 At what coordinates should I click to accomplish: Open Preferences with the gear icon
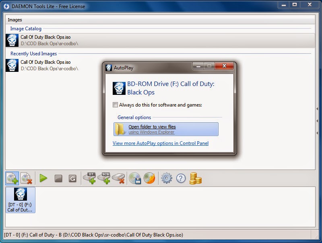[x=167, y=178]
